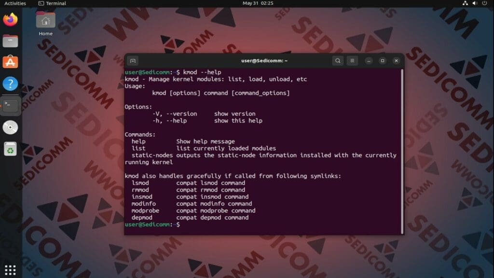This screenshot has height=278, width=494.
Task: Open the Activities overview
Action: 15,3
